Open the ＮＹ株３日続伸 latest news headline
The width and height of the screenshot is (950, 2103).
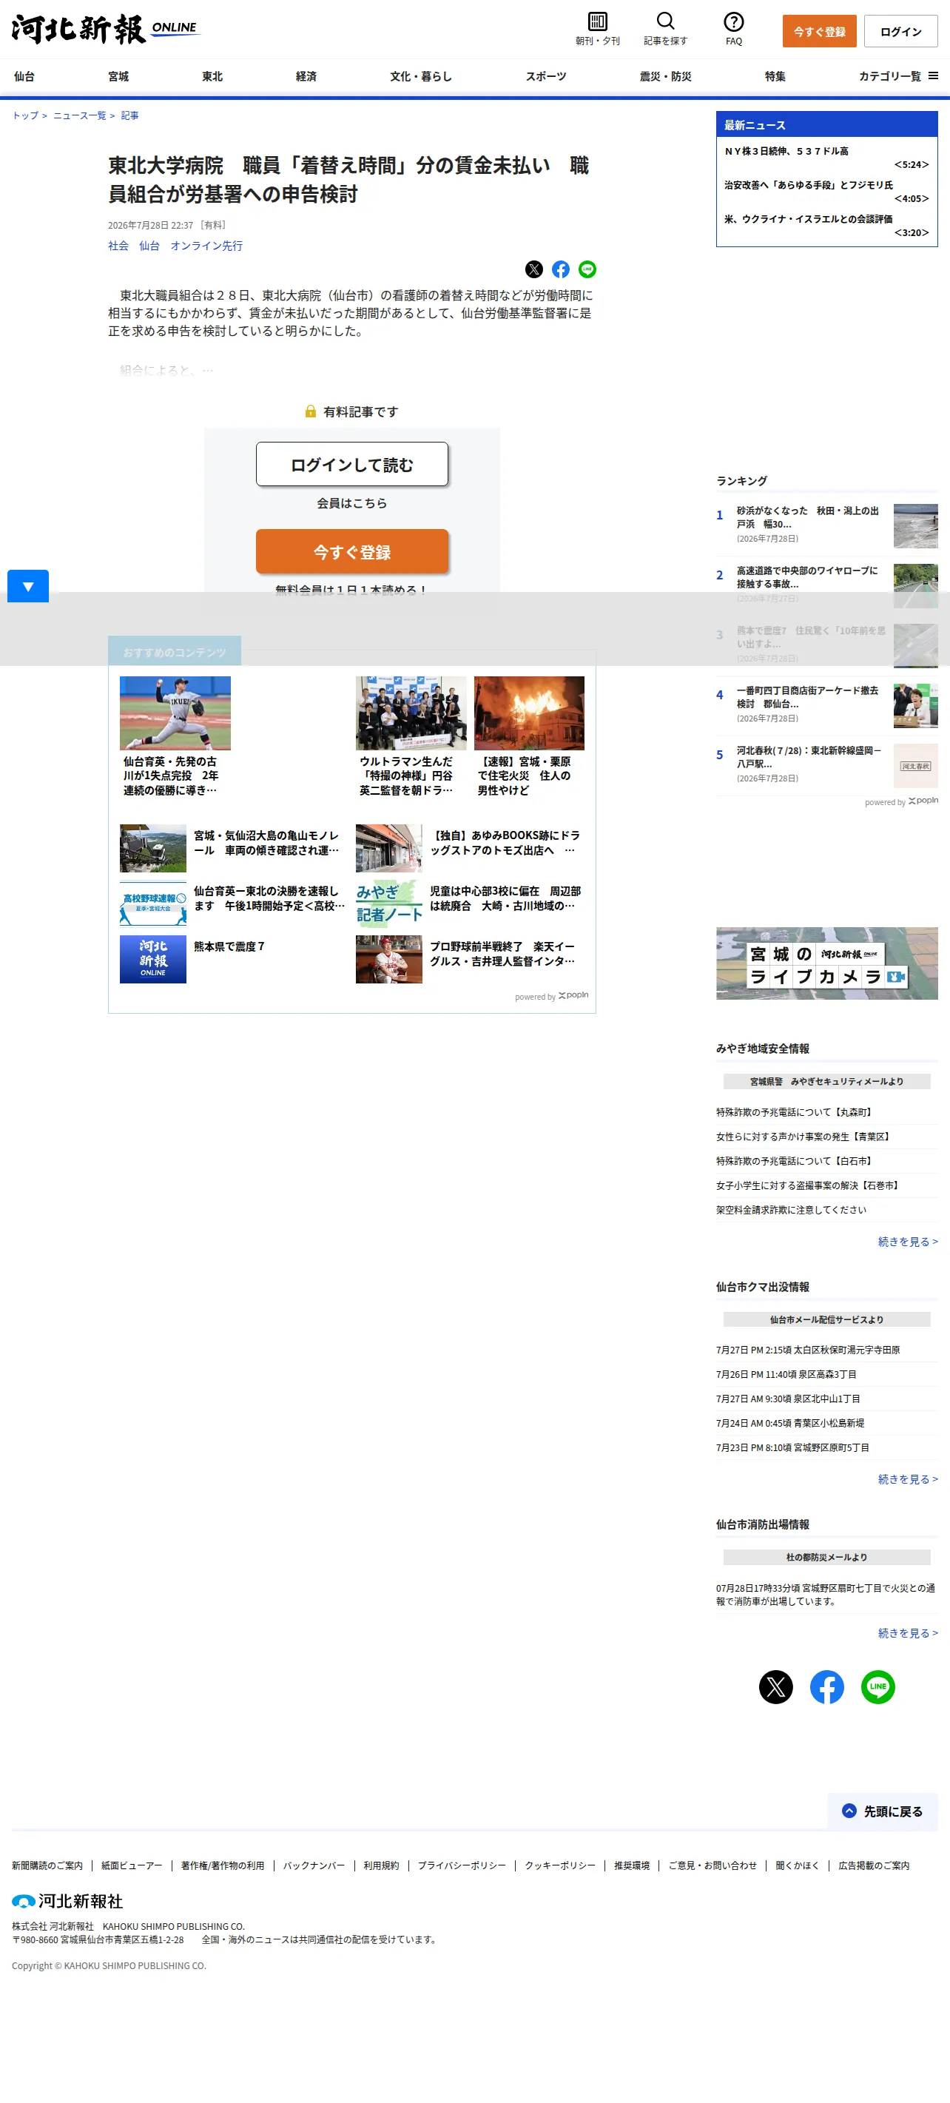(x=786, y=151)
